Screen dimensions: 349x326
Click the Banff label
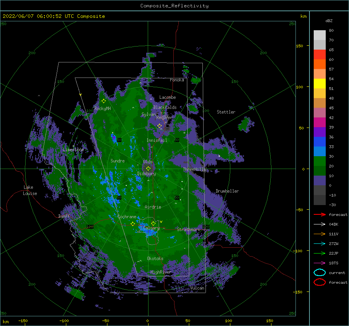coord(64,216)
